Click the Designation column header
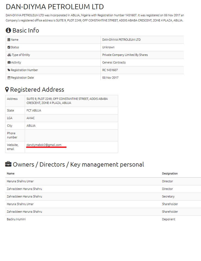Viewport: 201px width, 261px height. 170,173
